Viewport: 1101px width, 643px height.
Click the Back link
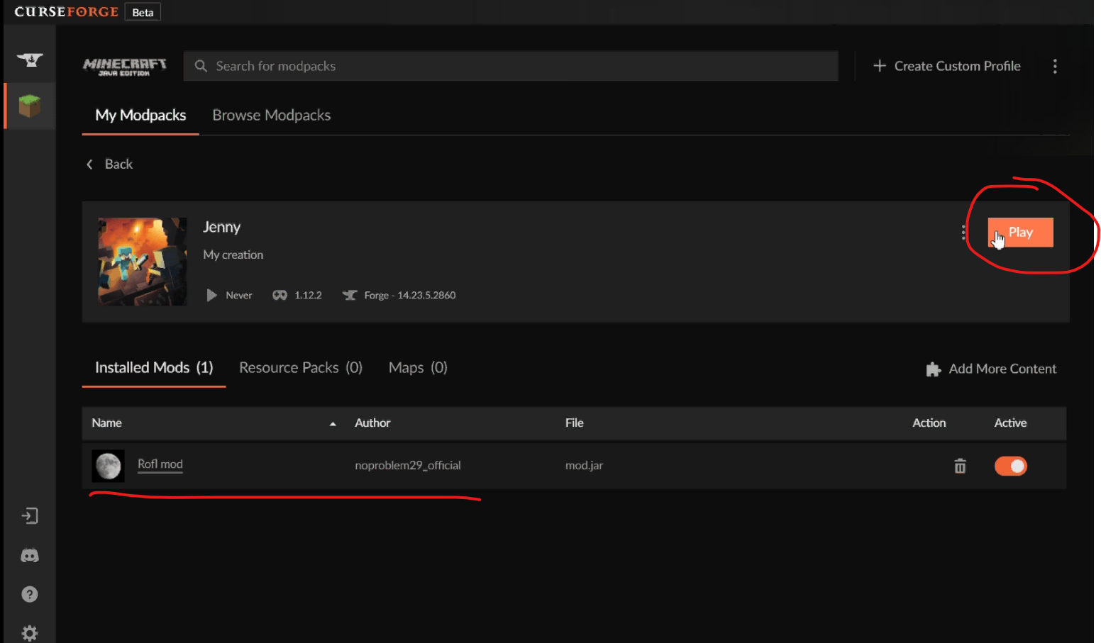[118, 164]
